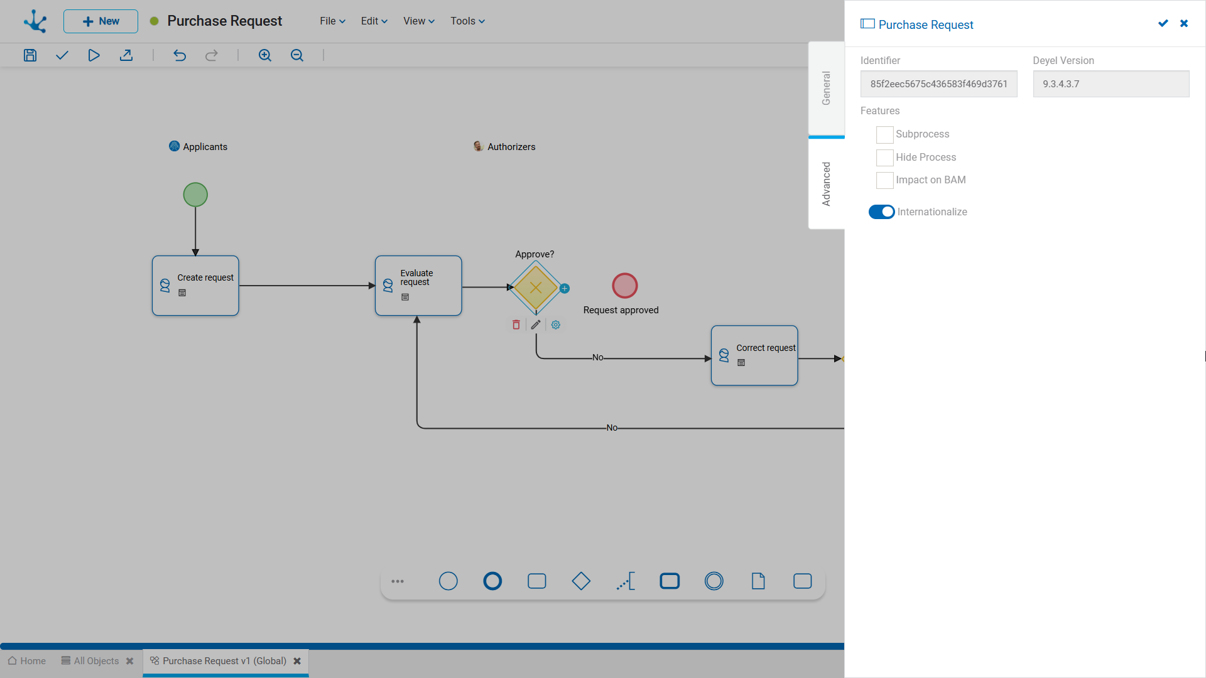1206x678 pixels.
Task: Select the annotation bracket tool
Action: pyautogui.click(x=626, y=581)
